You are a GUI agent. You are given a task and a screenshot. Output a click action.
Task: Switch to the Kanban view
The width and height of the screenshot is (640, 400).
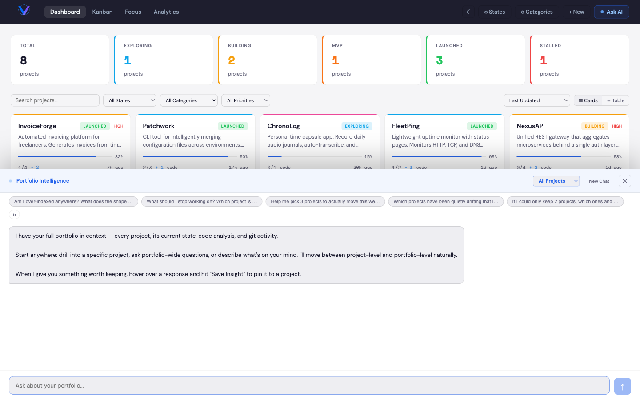[102, 12]
